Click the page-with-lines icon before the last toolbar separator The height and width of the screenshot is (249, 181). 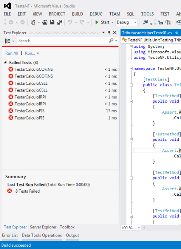[168, 22]
